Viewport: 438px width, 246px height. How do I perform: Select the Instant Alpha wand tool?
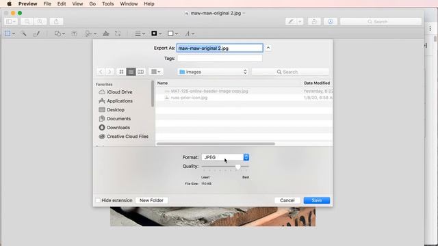click(x=24, y=33)
